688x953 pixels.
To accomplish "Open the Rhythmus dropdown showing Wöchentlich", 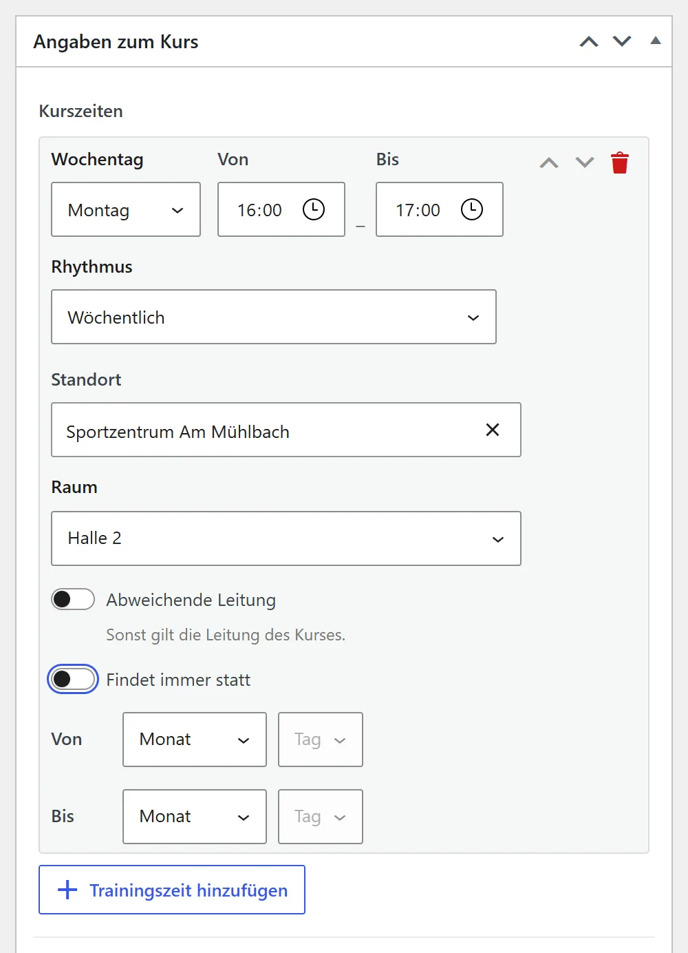I will point(274,317).
